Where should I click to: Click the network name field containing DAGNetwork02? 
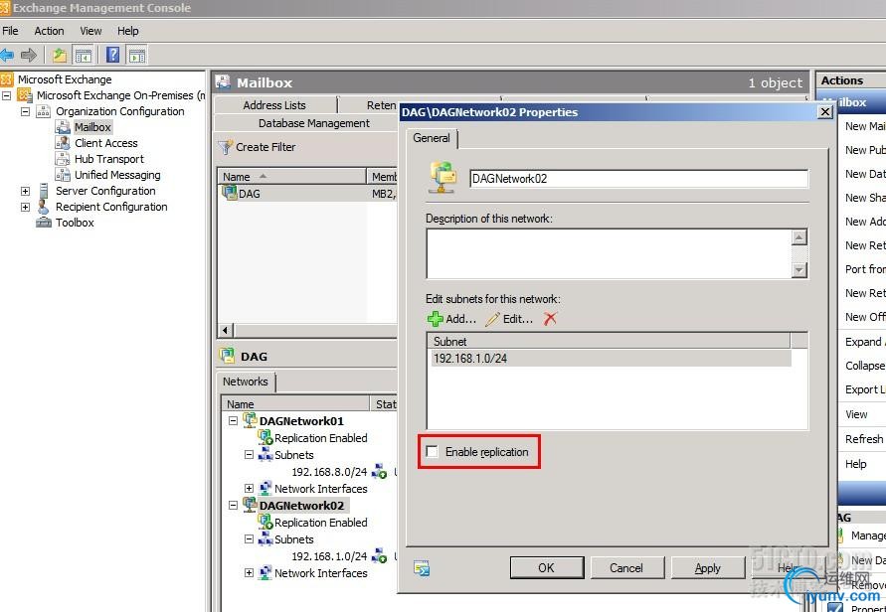(639, 179)
